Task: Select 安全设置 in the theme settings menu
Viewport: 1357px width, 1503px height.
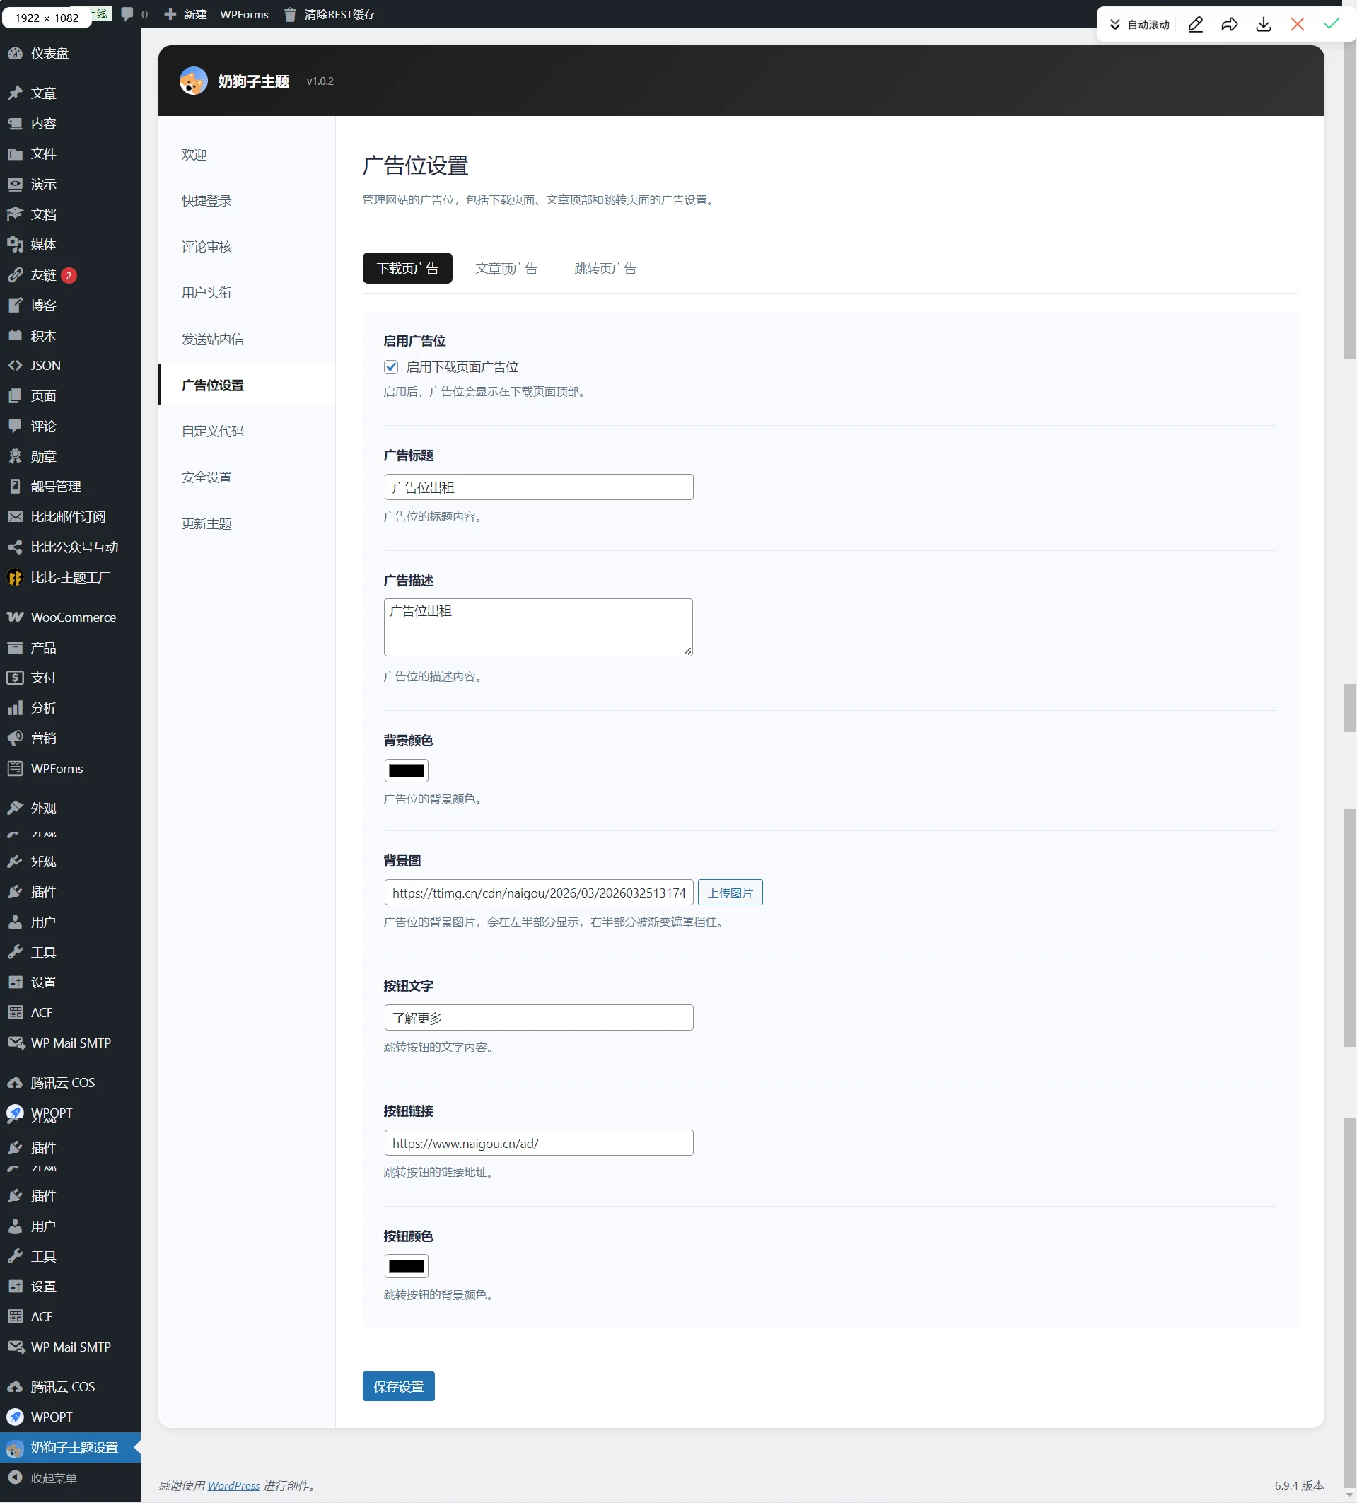Action: point(247,477)
